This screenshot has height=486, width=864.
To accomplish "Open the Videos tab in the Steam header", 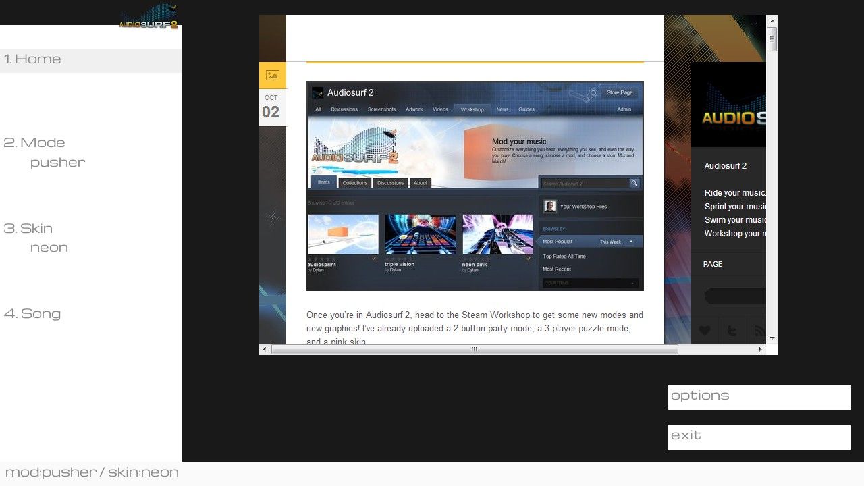I will coord(440,109).
